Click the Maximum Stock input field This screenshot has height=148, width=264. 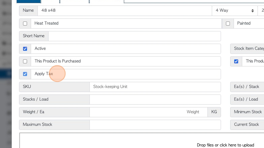(x=155, y=125)
